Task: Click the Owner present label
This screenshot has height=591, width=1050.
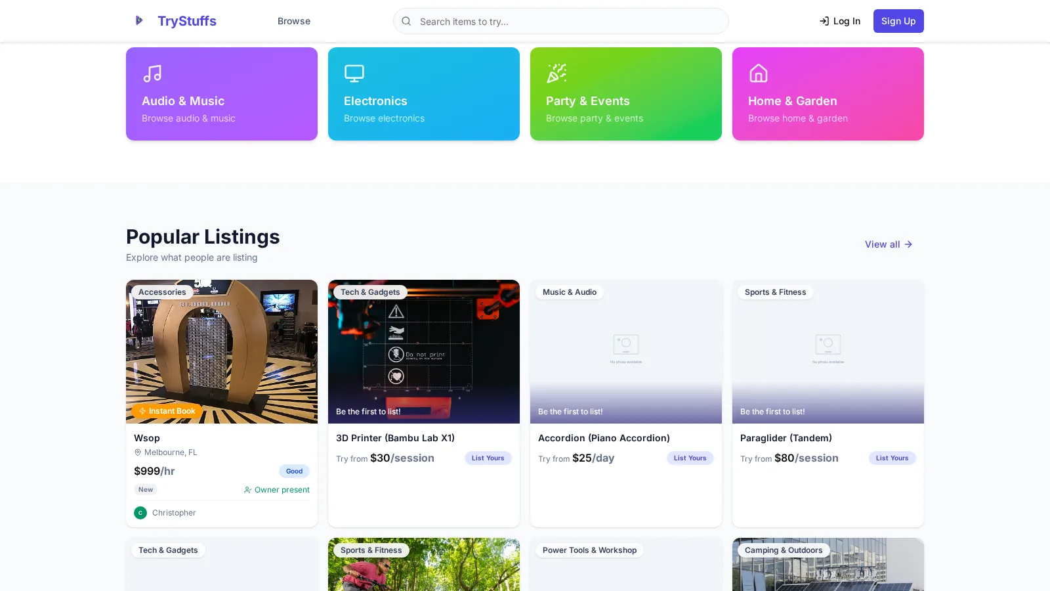Action: click(x=282, y=490)
